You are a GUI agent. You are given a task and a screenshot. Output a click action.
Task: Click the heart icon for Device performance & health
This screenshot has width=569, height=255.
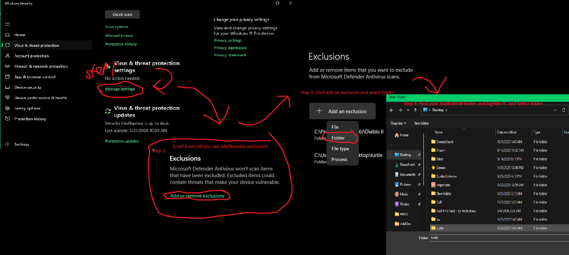[7, 98]
